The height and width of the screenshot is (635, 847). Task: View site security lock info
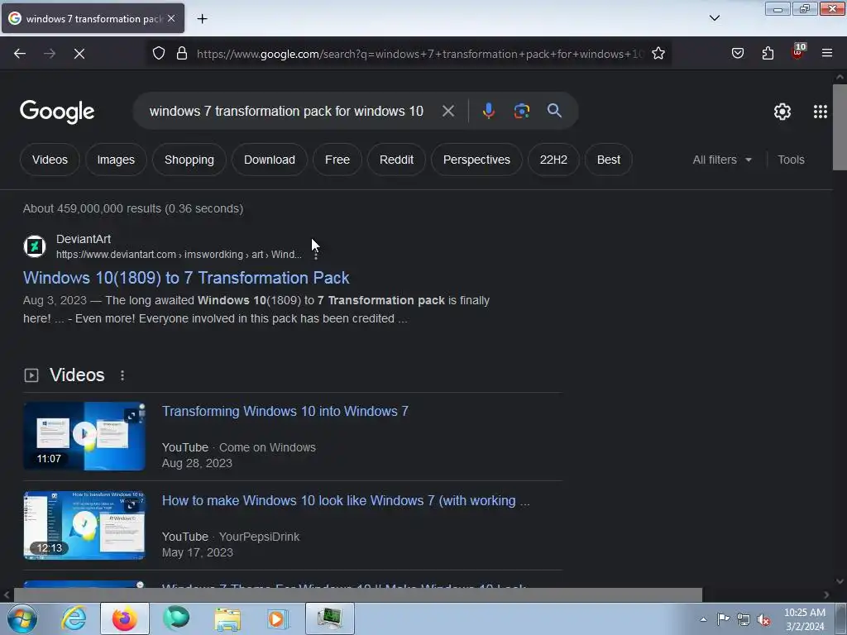182,54
